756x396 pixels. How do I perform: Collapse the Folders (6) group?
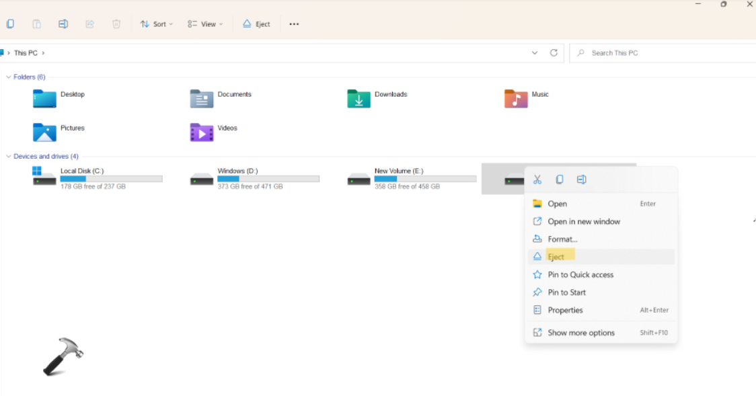click(9, 77)
